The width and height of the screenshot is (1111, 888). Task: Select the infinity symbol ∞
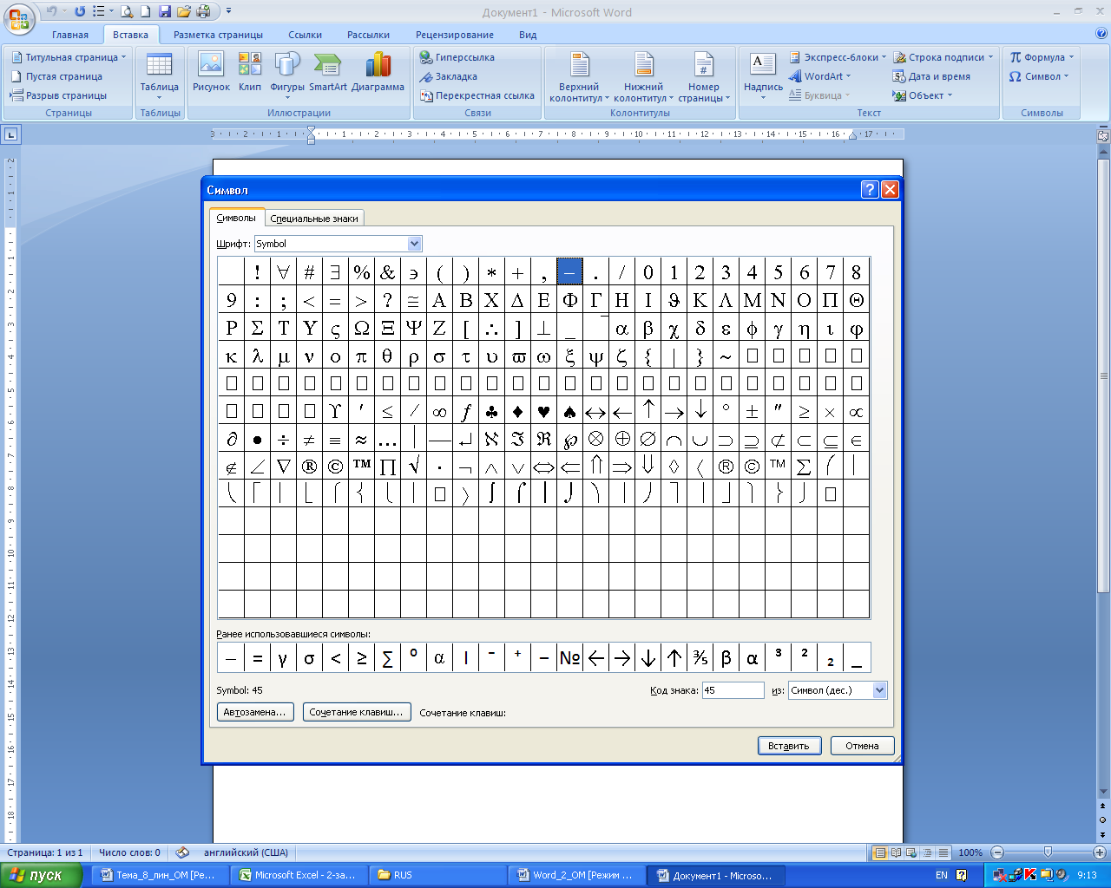[439, 412]
